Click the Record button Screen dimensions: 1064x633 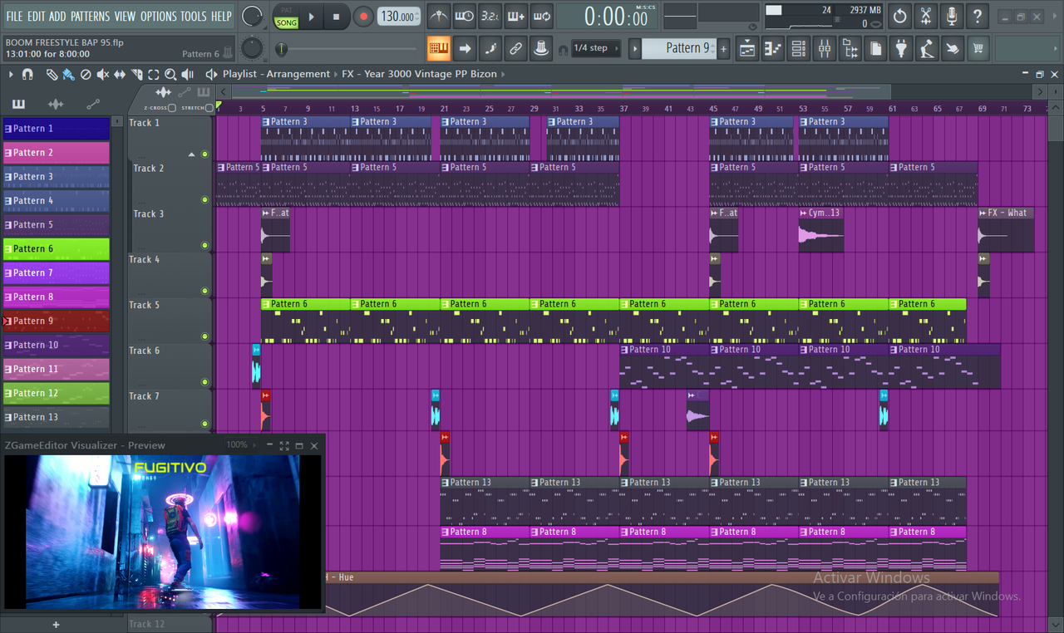363,16
